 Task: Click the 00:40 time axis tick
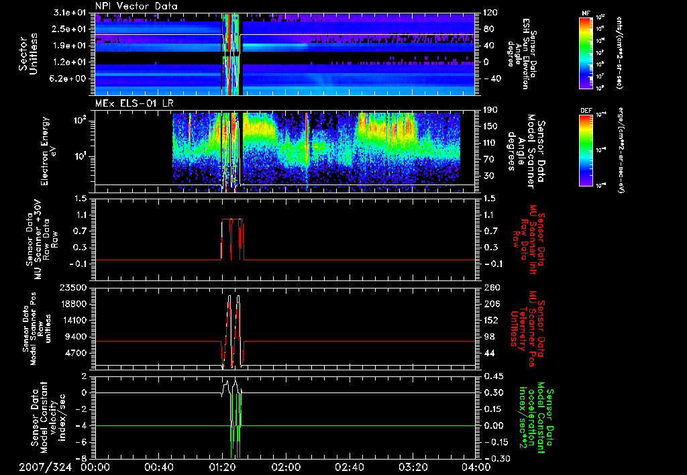click(x=158, y=467)
